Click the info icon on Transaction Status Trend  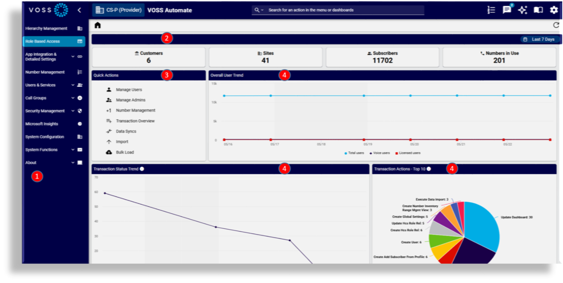click(x=141, y=168)
